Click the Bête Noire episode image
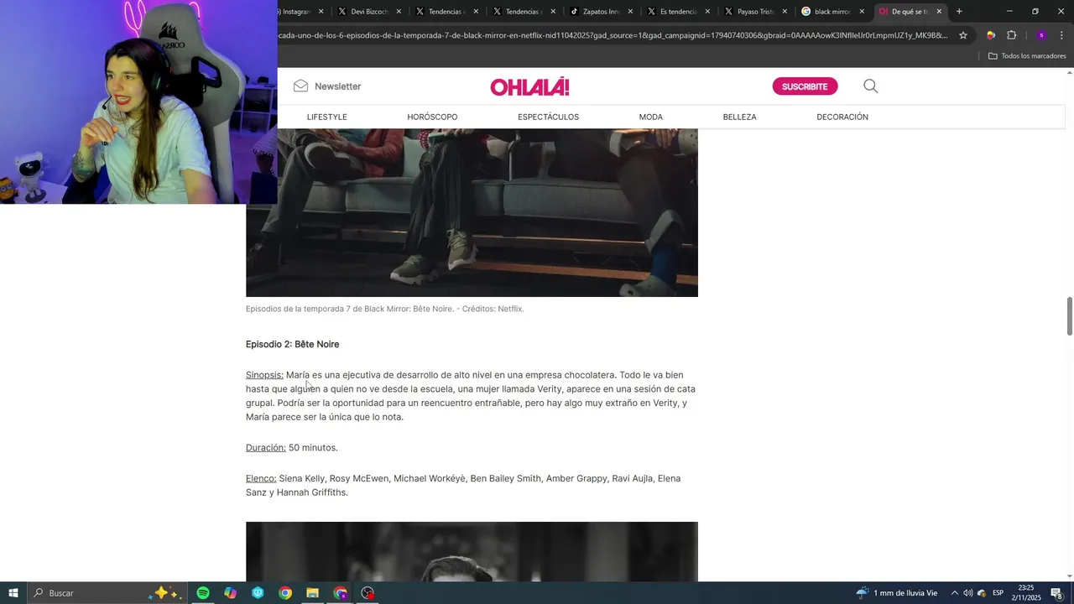The width and height of the screenshot is (1074, 604). (472, 212)
